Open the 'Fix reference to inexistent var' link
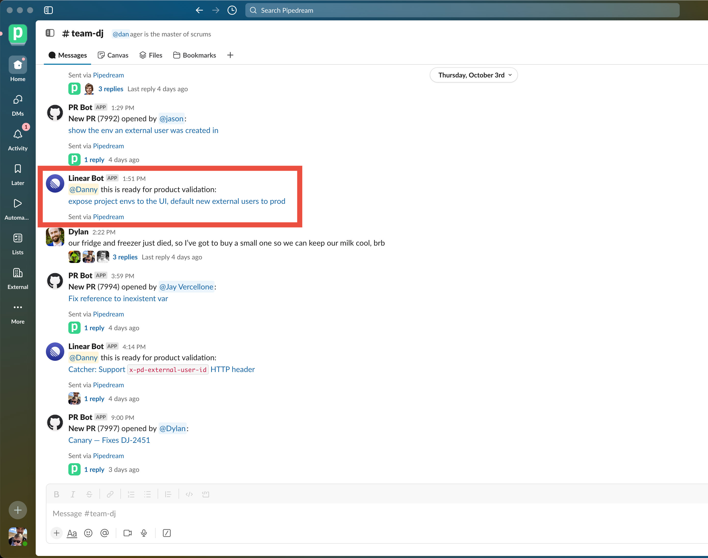Image resolution: width=708 pixels, height=558 pixels. point(118,299)
